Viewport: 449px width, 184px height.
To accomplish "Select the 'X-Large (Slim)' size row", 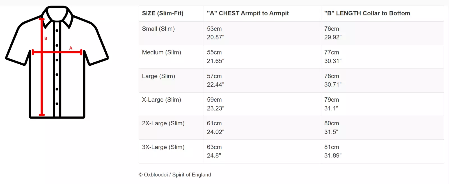I will click(291, 104).
